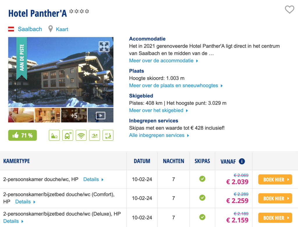This screenshot has height=227, width=298.
Task: Open the bedroom photo thumbnail
Action: [x=21, y=115]
